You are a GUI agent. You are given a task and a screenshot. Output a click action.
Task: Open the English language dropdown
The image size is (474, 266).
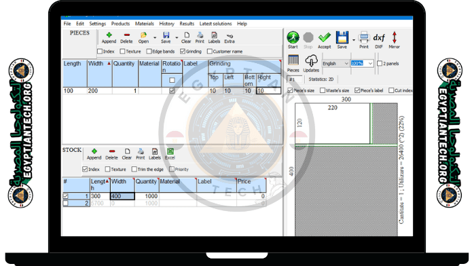point(335,63)
